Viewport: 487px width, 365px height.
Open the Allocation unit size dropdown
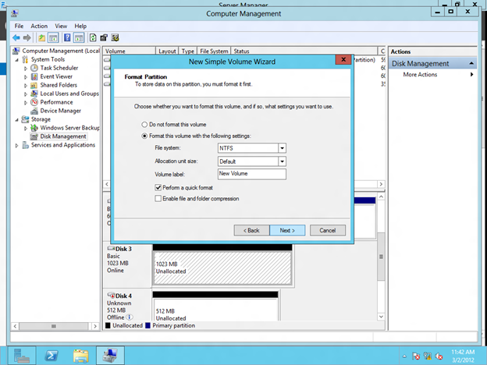(x=282, y=161)
